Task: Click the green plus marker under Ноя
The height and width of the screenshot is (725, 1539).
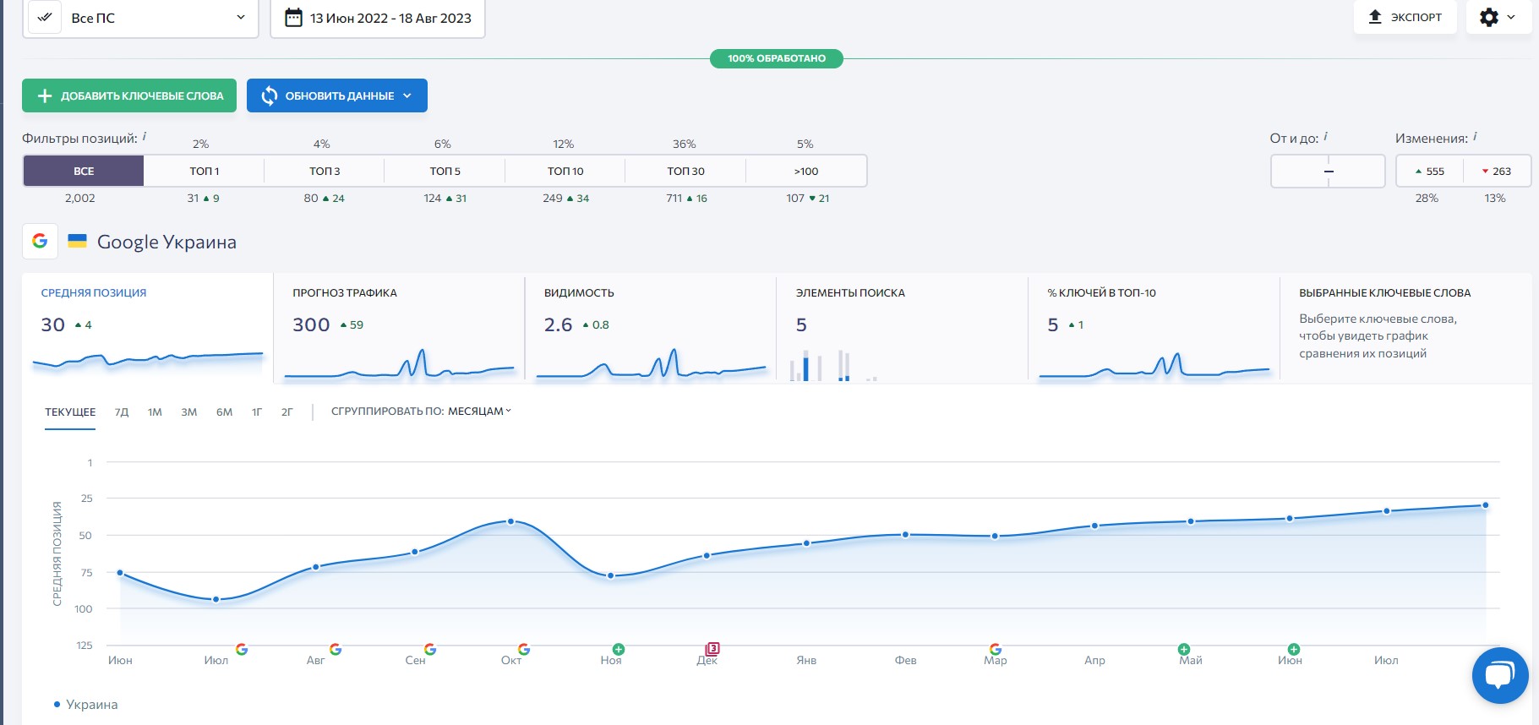Action: (619, 649)
